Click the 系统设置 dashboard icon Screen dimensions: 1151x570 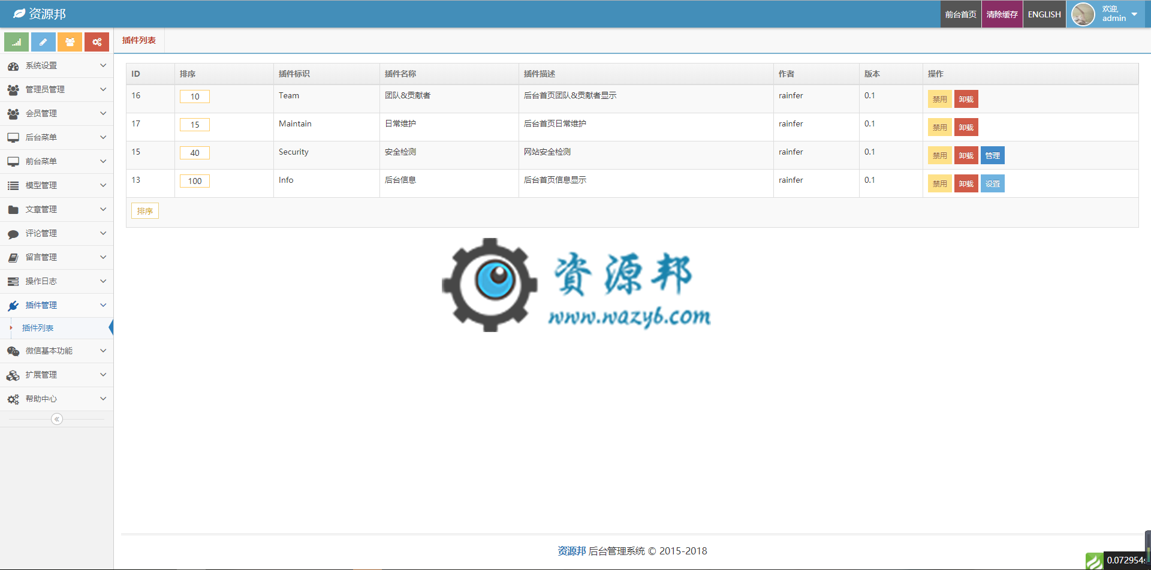point(13,66)
